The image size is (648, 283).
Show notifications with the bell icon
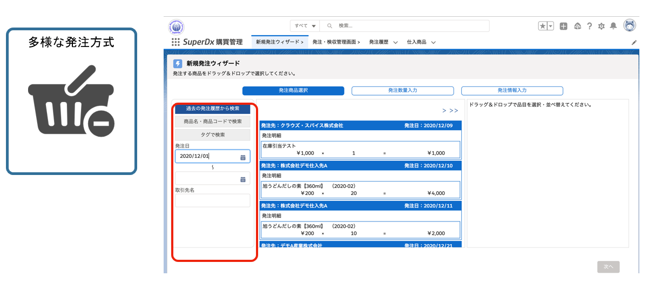(x=613, y=26)
